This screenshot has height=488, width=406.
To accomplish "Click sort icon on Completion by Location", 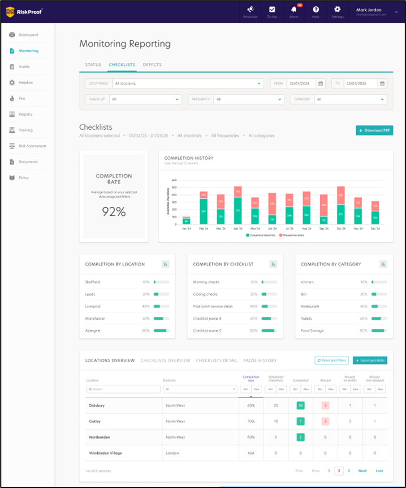I will tap(165, 264).
